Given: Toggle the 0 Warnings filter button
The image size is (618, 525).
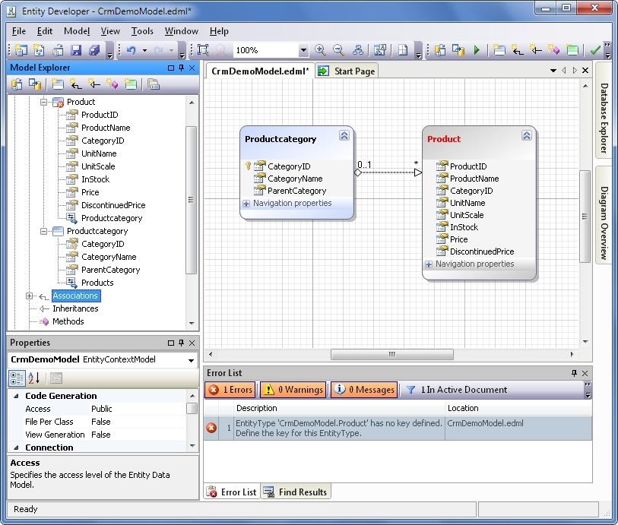Looking at the screenshot, I should coord(292,390).
